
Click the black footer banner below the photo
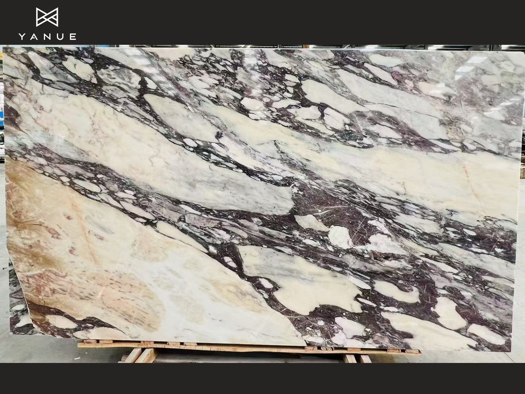pos(262,378)
